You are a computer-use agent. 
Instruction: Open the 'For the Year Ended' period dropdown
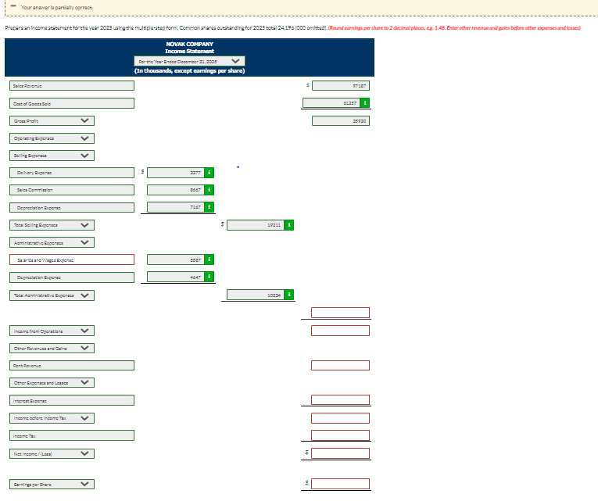189,61
